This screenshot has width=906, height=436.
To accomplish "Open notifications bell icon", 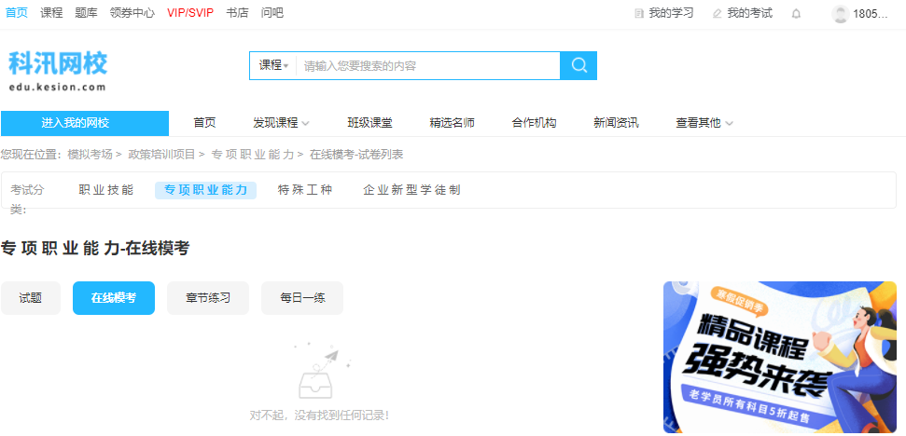I will click(x=796, y=14).
